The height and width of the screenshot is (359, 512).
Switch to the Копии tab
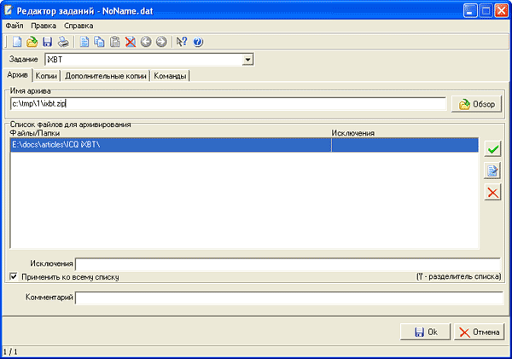(46, 76)
